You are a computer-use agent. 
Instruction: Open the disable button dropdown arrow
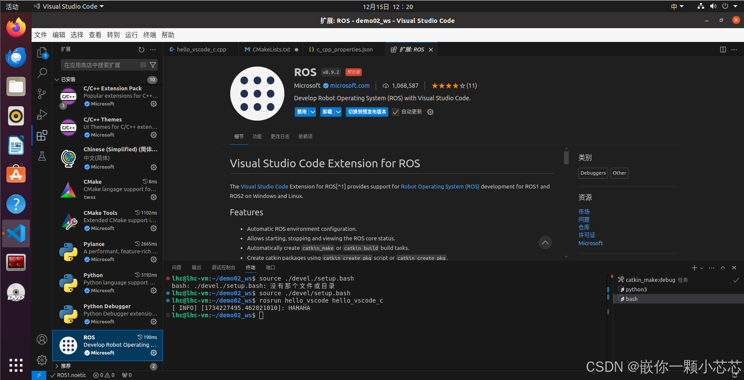point(312,112)
